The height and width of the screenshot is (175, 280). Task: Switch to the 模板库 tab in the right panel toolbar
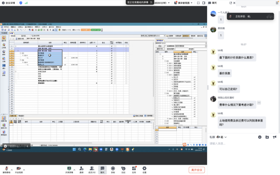click(193, 36)
